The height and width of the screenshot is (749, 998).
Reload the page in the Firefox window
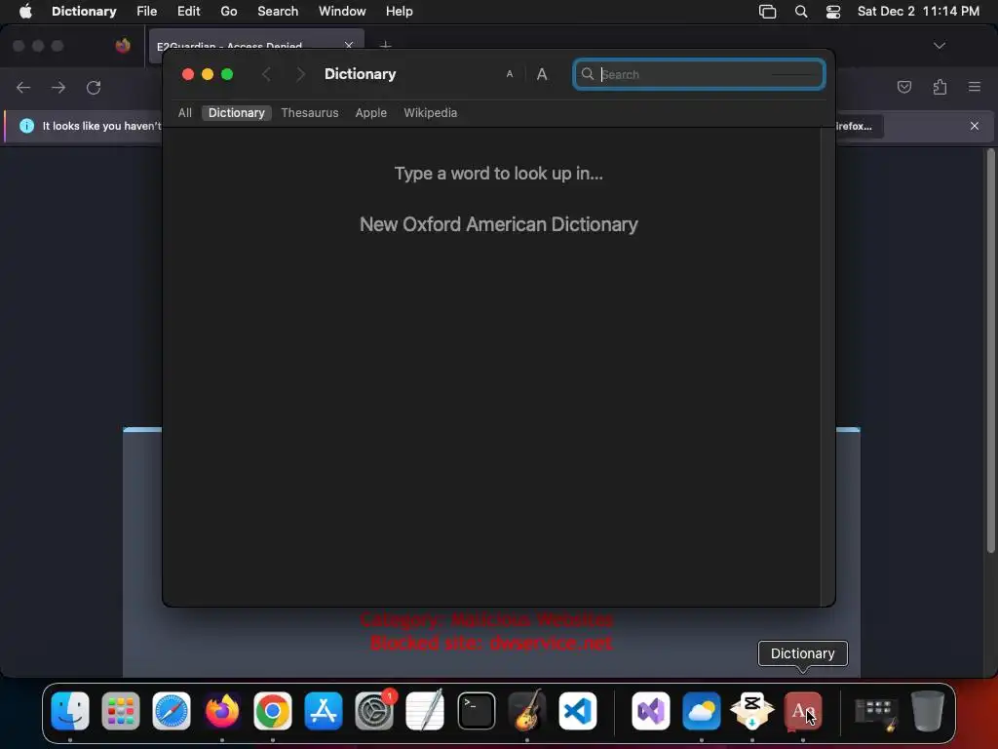coord(94,87)
